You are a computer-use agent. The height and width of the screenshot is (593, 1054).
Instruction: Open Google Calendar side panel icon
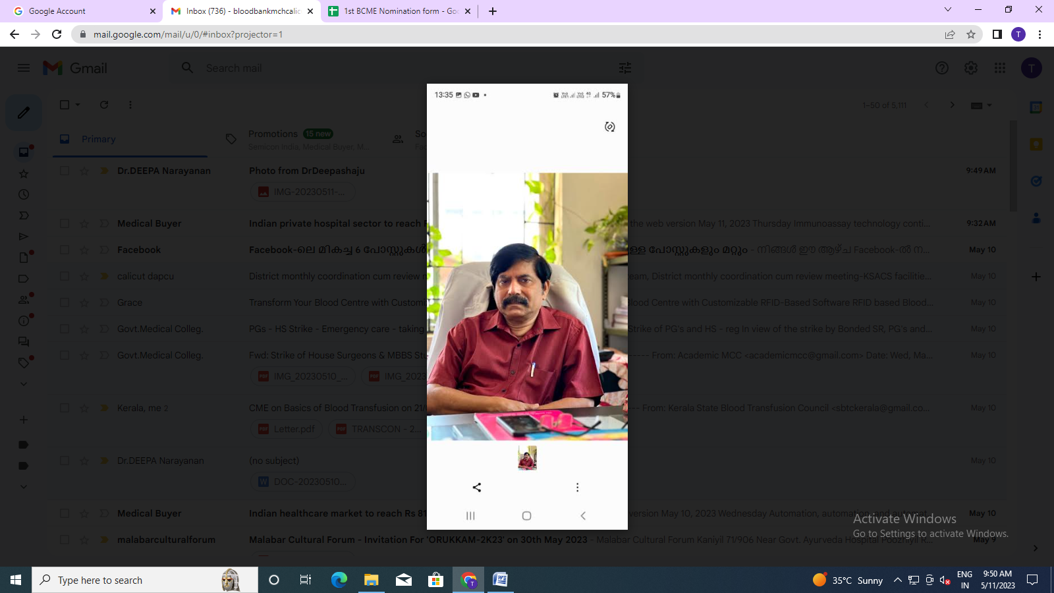pos(1036,107)
